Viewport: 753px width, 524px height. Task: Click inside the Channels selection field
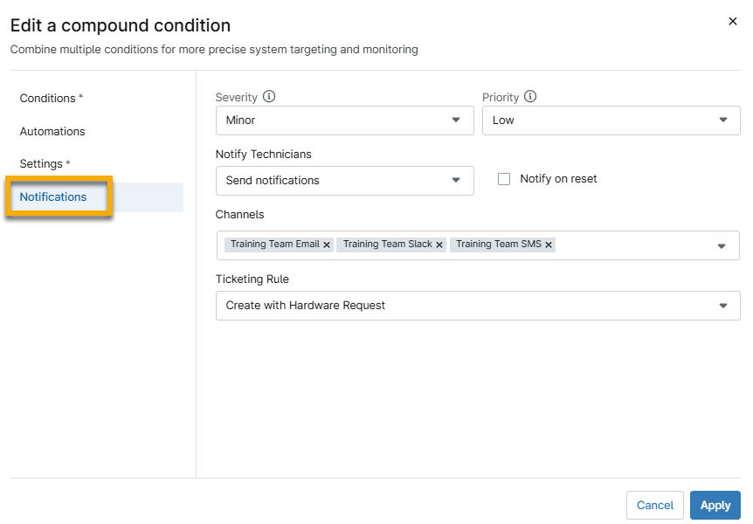click(629, 245)
